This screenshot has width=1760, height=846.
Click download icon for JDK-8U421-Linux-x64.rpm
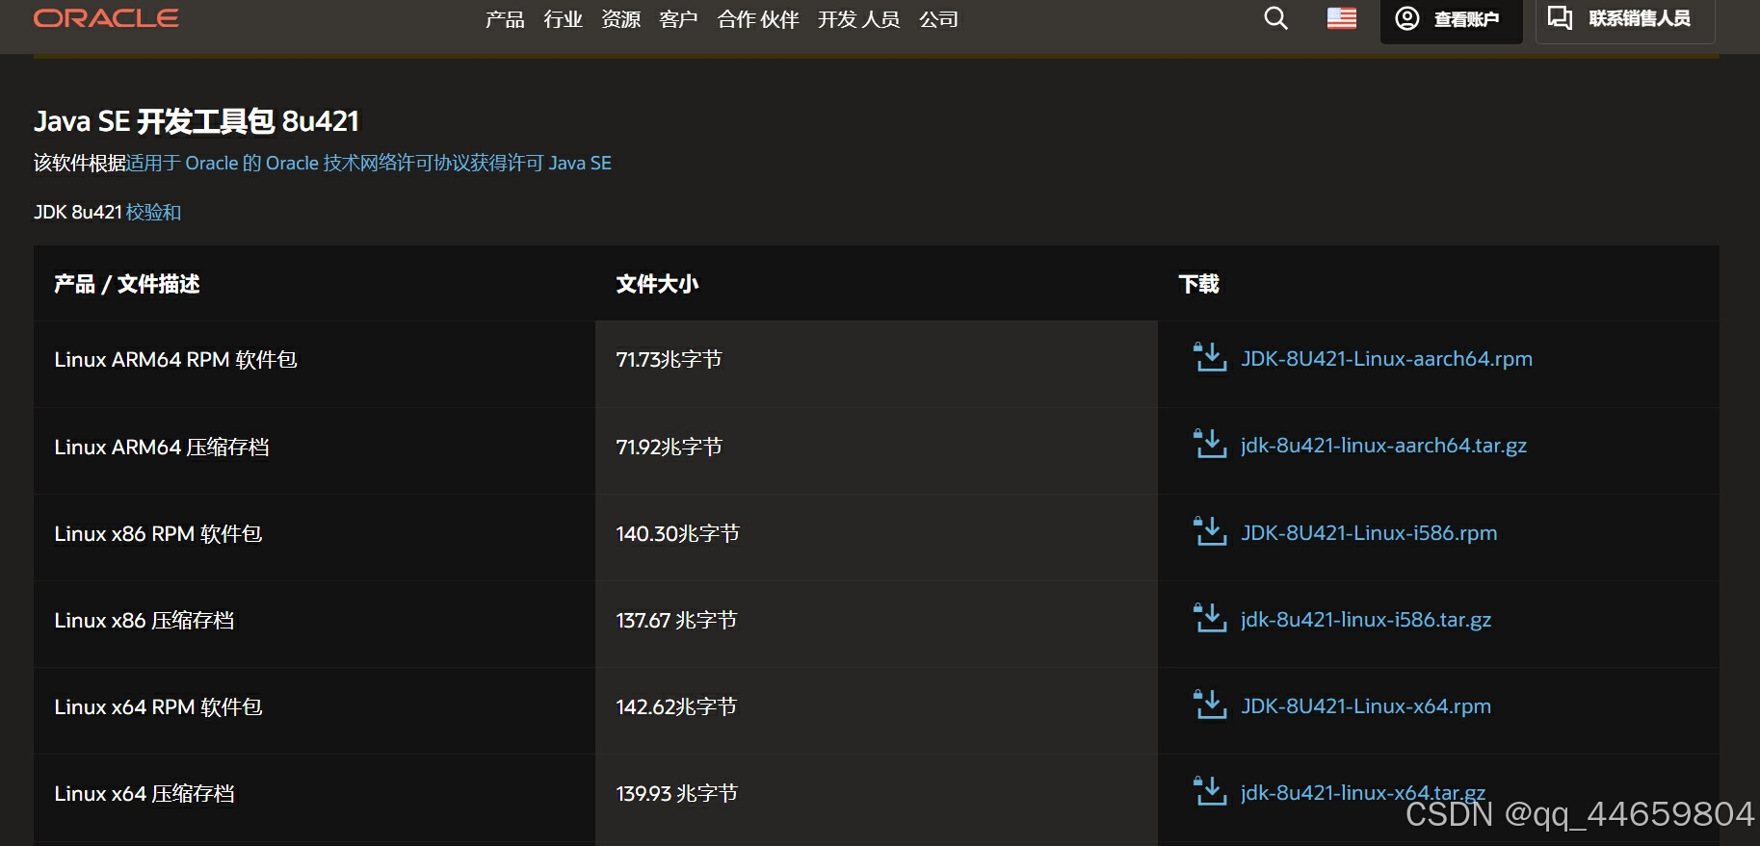coord(1210,705)
